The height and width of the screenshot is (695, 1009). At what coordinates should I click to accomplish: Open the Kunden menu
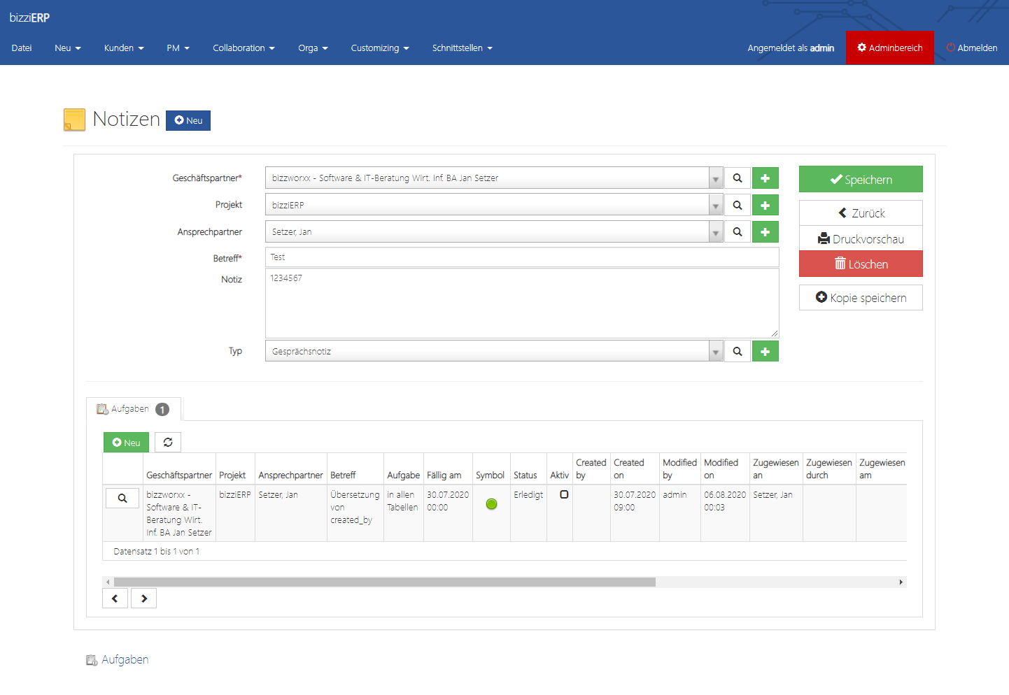tap(124, 48)
